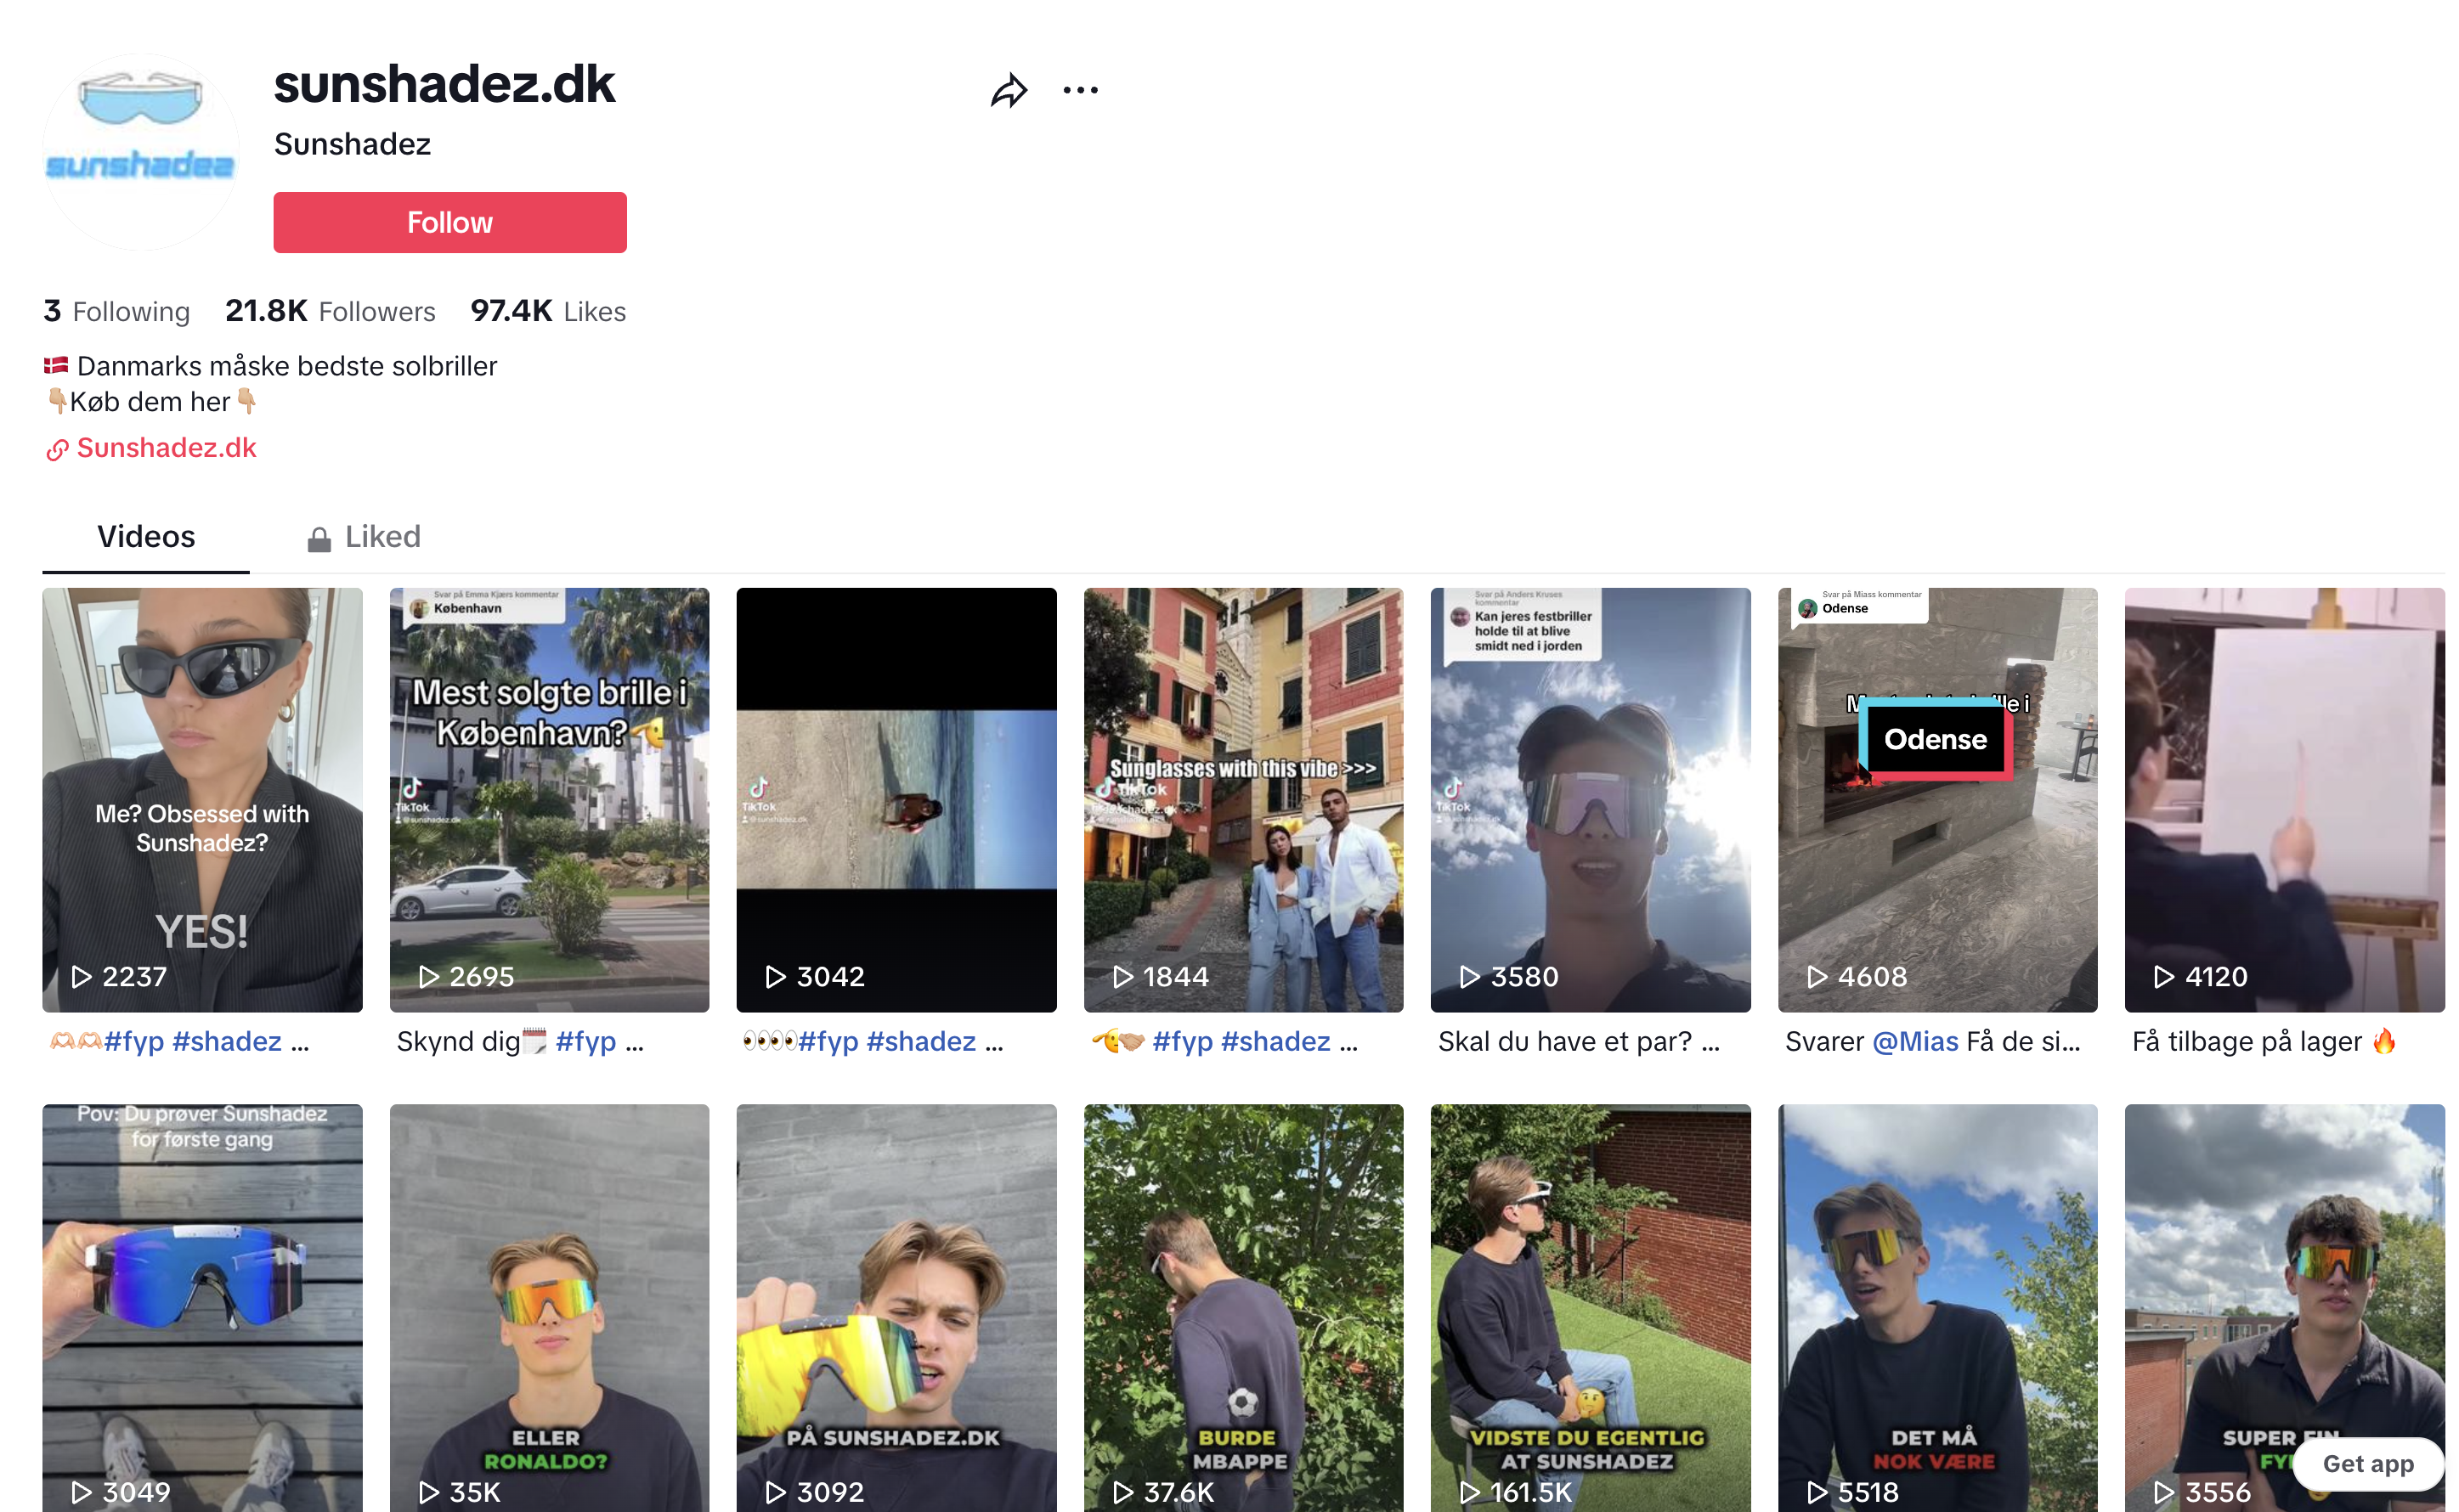Open the 'Mest solgte brille i København' video
The width and height of the screenshot is (2459, 1512).
click(x=549, y=800)
